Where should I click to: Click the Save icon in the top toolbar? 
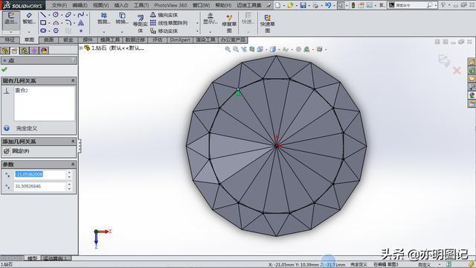pos(303,5)
